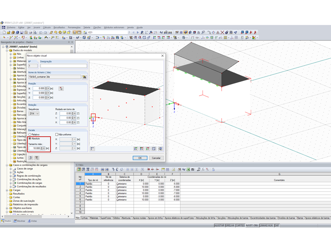The image size is (331, 248).
Task: Click the view in Z direction icon
Action: tap(148, 148)
